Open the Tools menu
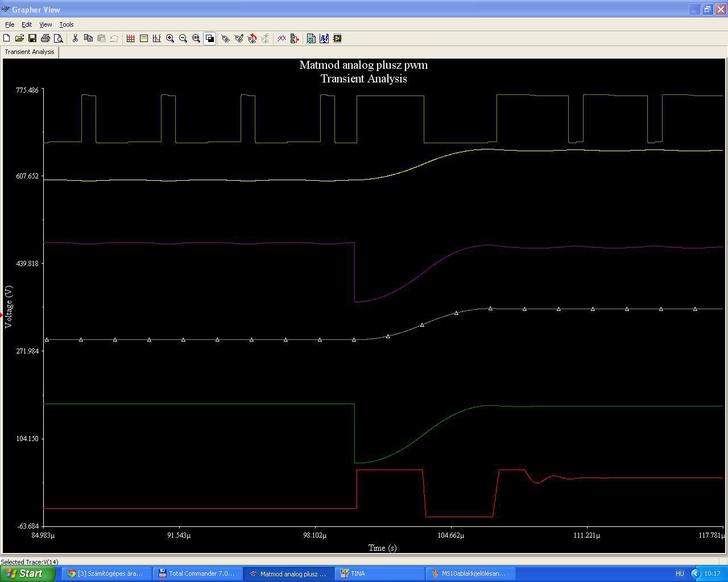728x582 pixels. point(67,24)
